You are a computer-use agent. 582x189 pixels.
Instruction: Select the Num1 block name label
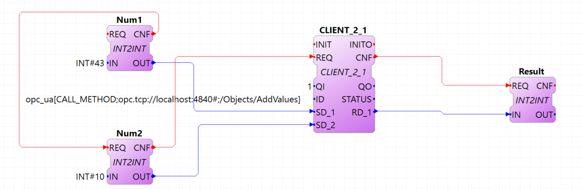(130, 21)
